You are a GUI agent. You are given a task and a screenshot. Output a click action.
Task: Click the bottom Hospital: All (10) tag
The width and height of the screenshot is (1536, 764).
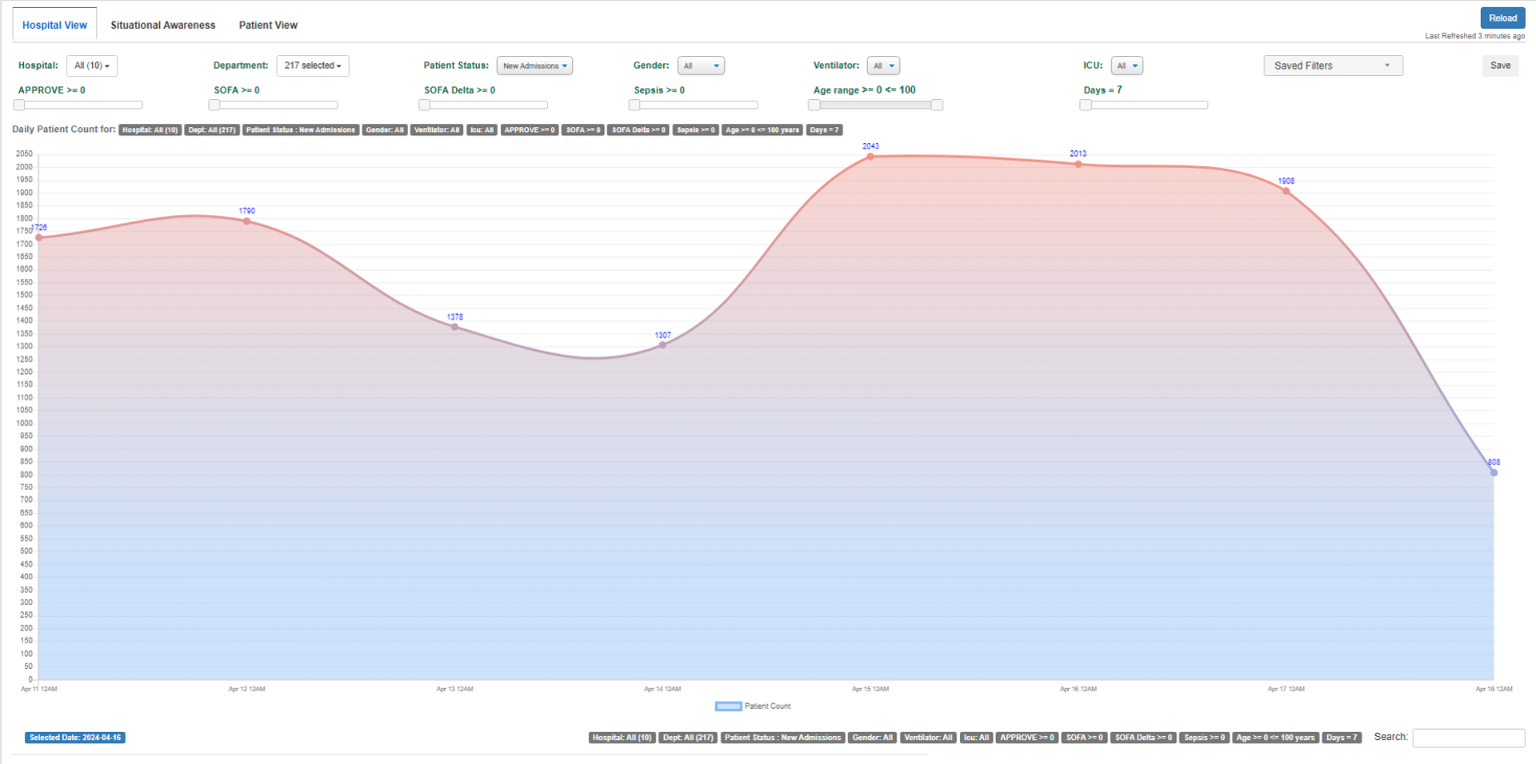(622, 738)
